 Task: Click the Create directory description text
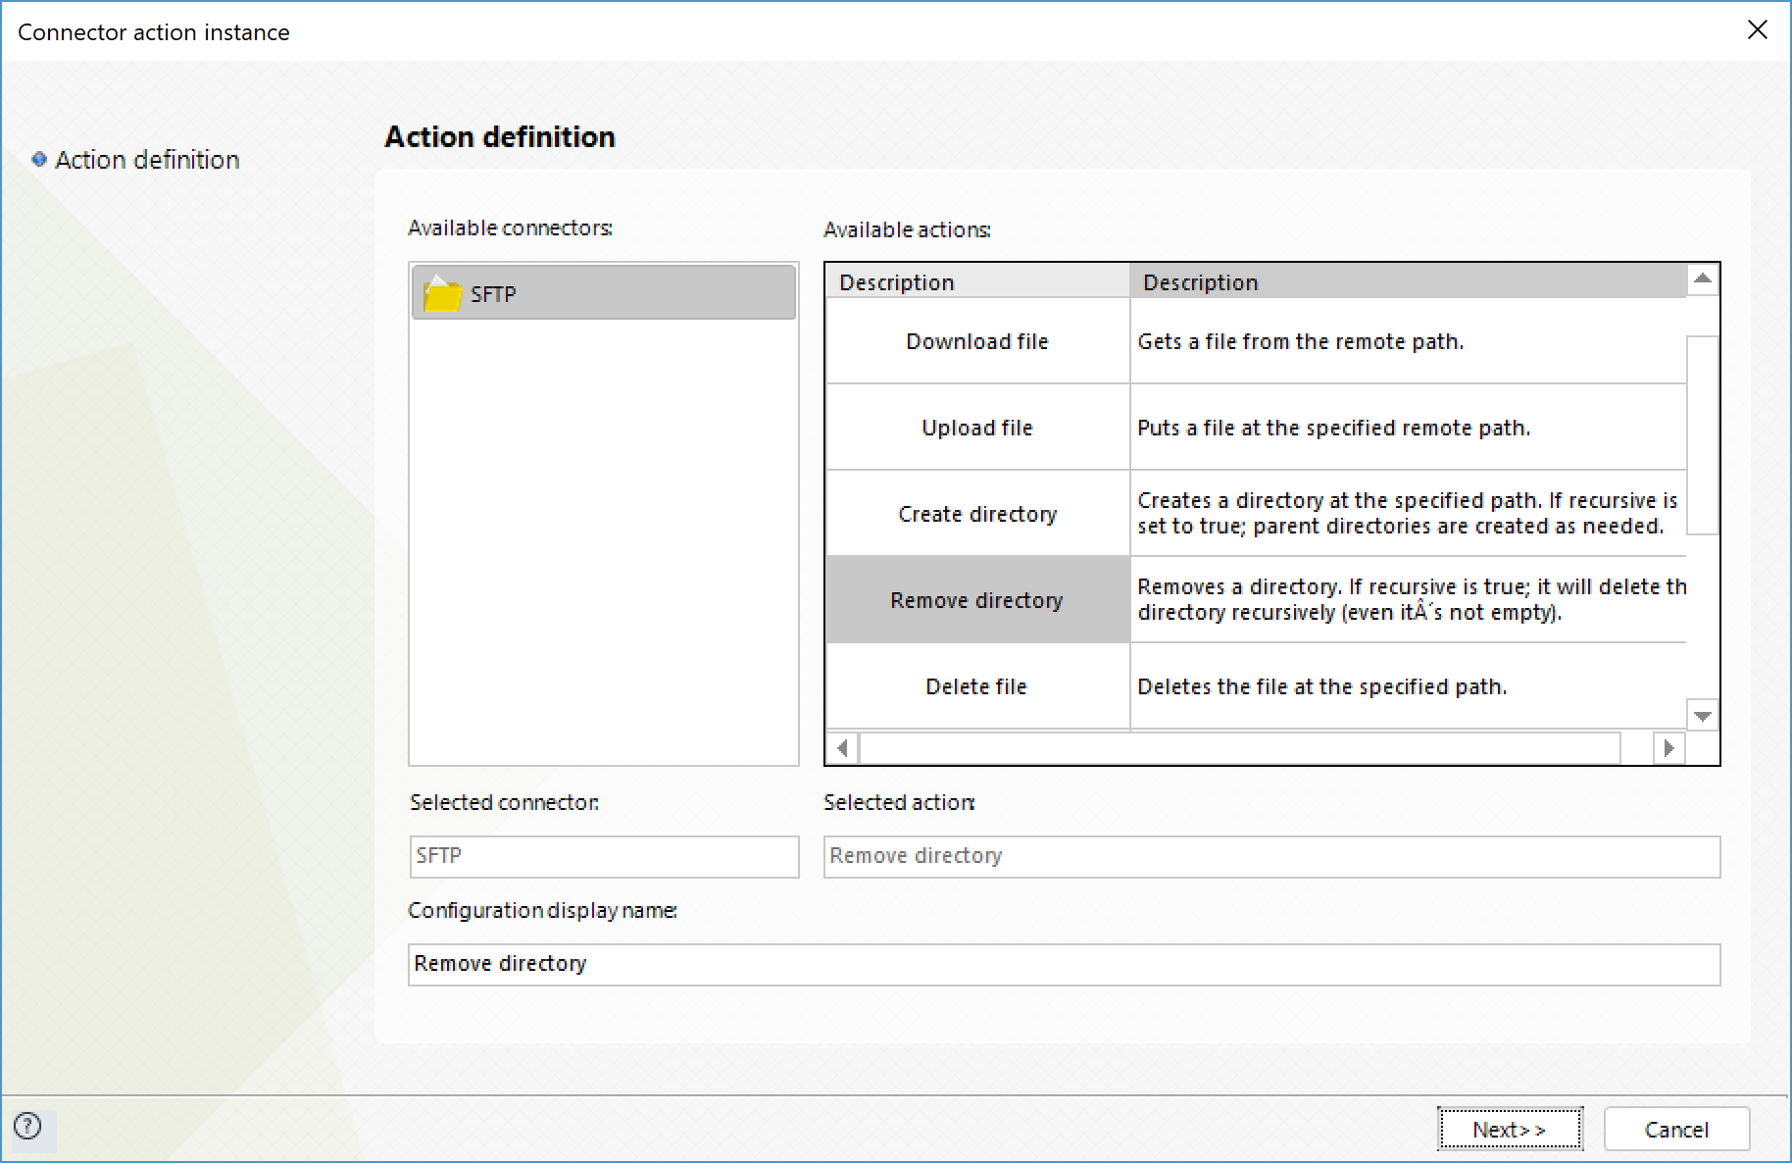[1407, 513]
